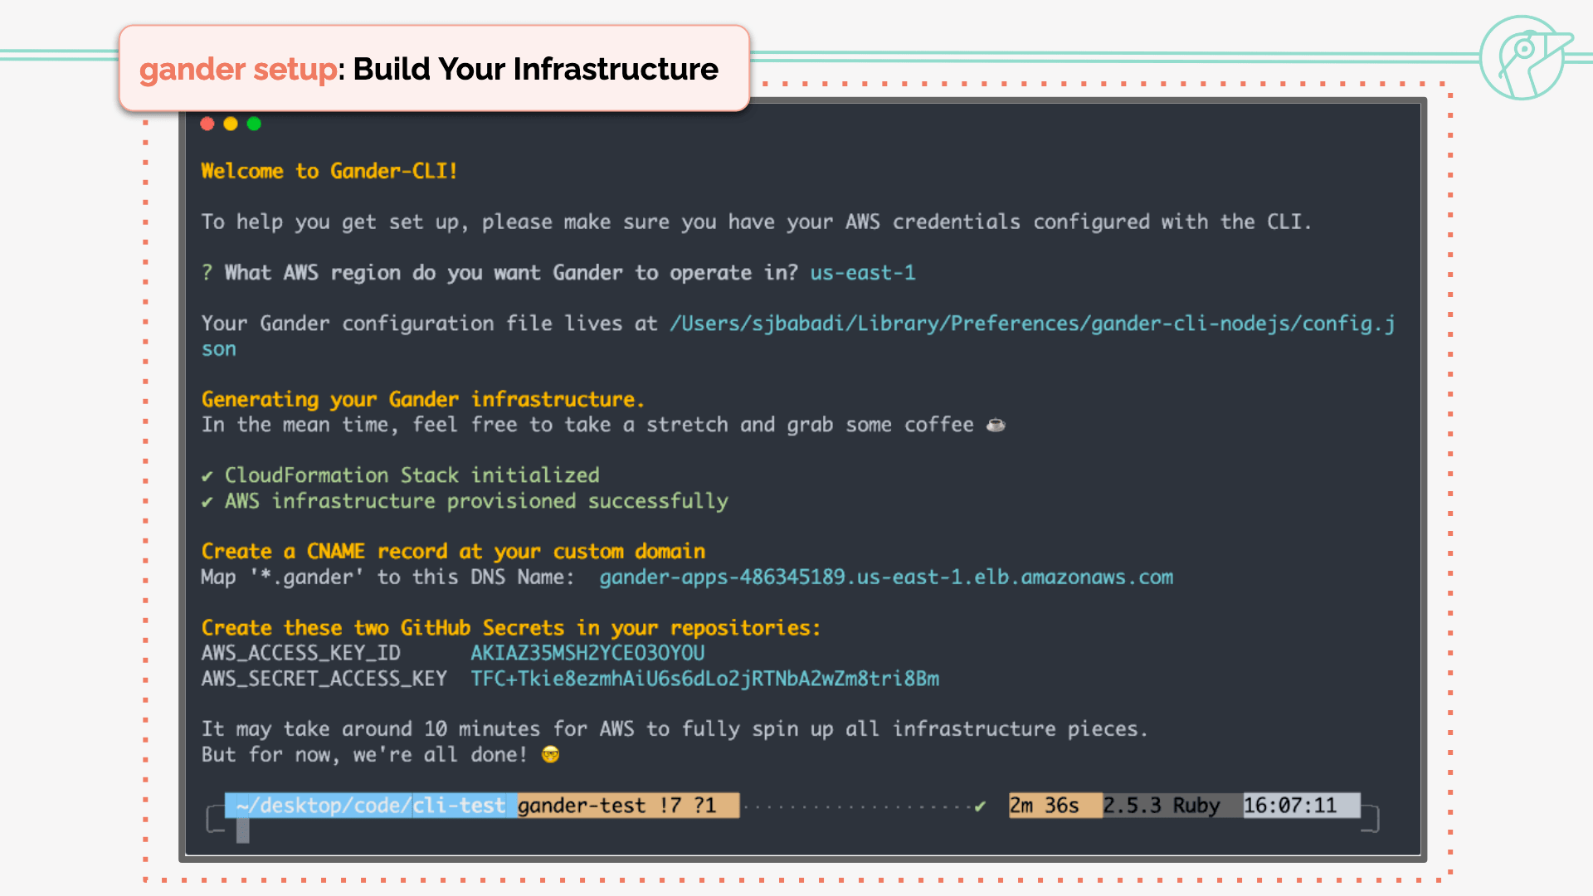This screenshot has height=896, width=1593.
Task: Click the ELB amazonaws.com DNS name
Action: coord(885,577)
